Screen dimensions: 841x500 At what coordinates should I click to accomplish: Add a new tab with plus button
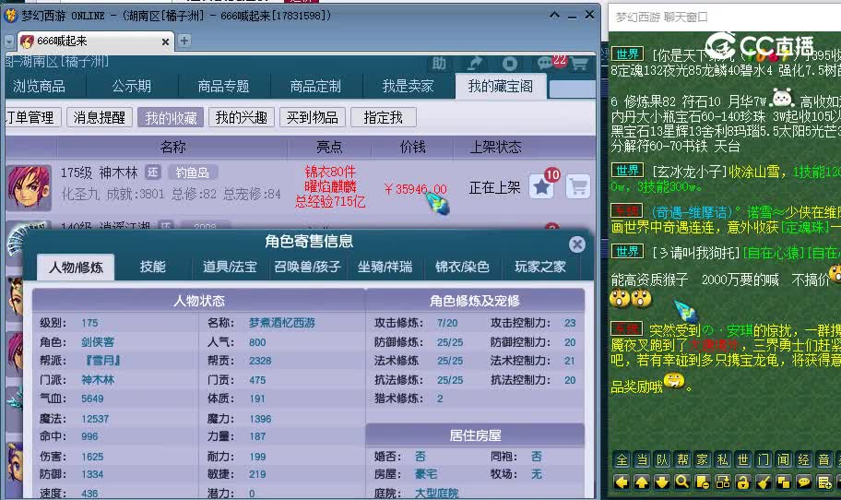(x=184, y=41)
